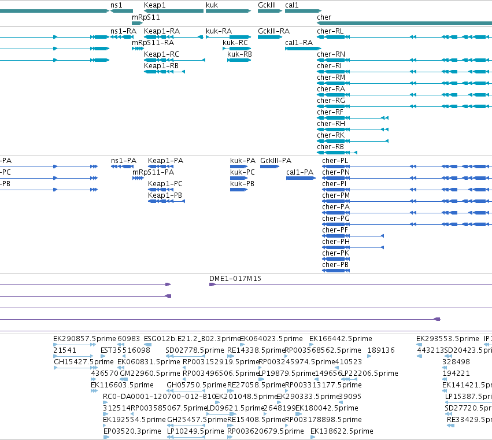Click the cher-RL transcript label
Viewport: 492px width, 440px height.
(x=330, y=31)
